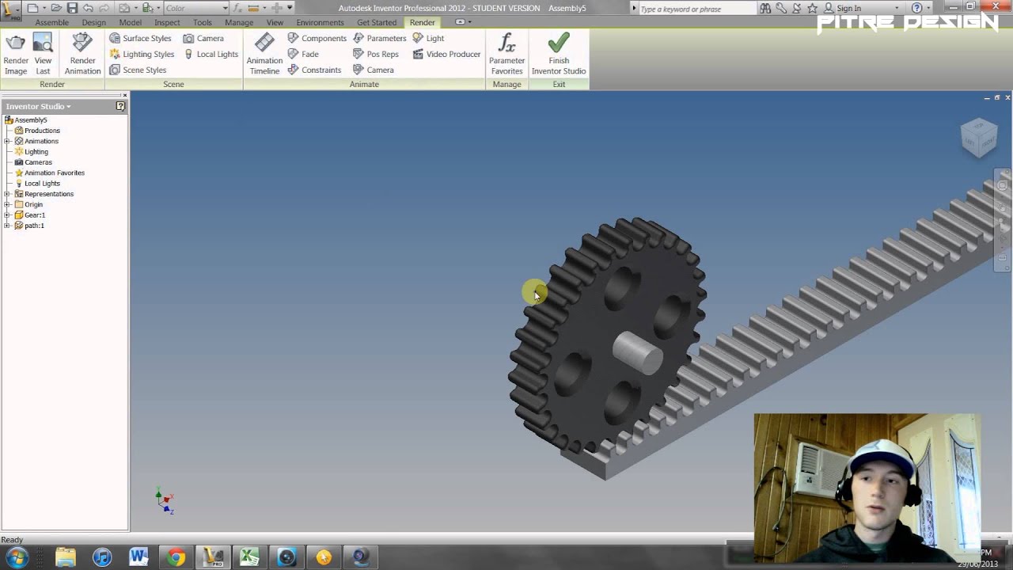
Task: Select Animation Favorites in the browser tree
Action: [x=54, y=173]
